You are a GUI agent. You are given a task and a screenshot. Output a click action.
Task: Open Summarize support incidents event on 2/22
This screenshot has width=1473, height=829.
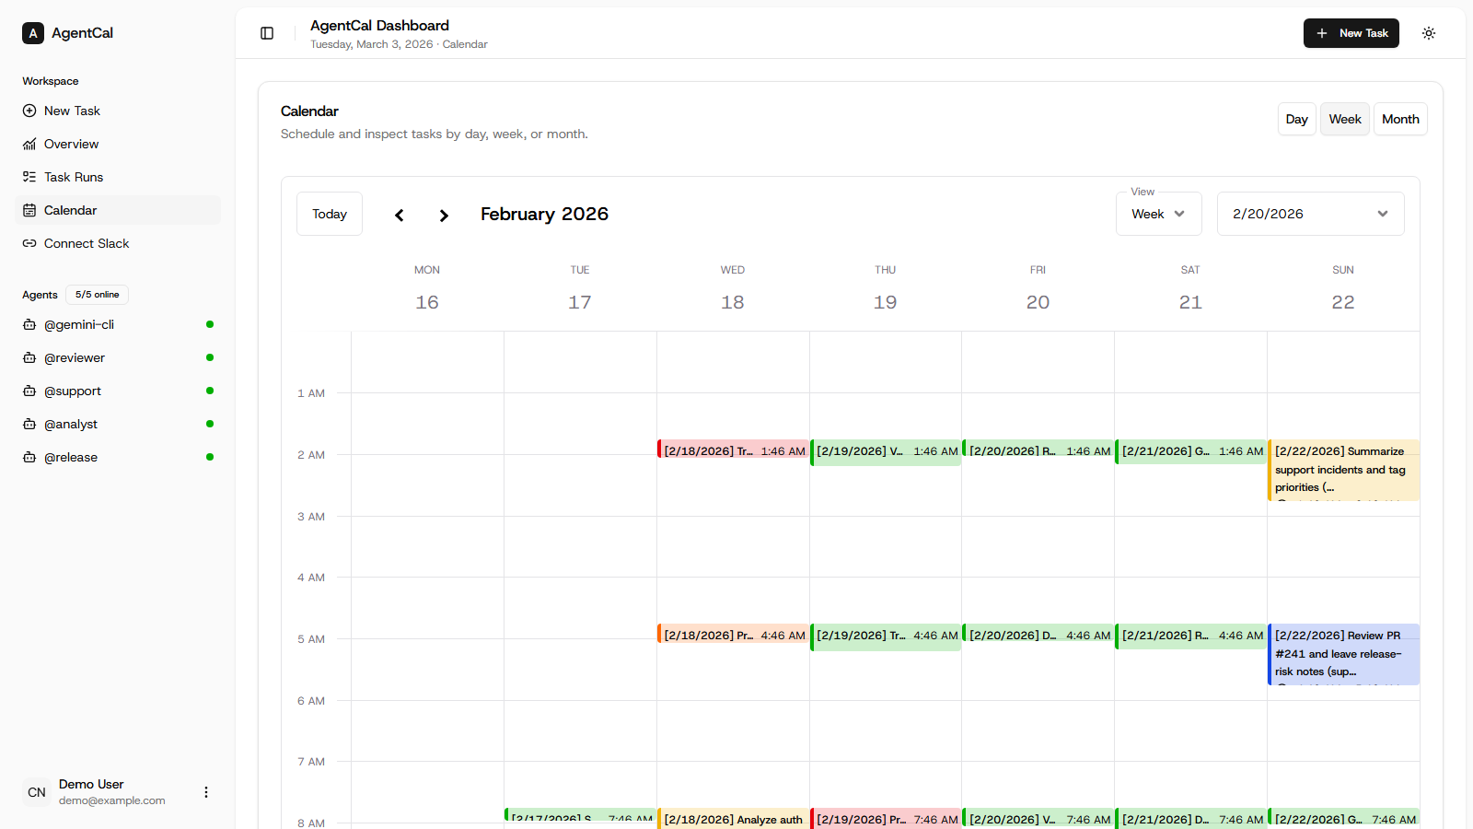pyautogui.click(x=1344, y=470)
